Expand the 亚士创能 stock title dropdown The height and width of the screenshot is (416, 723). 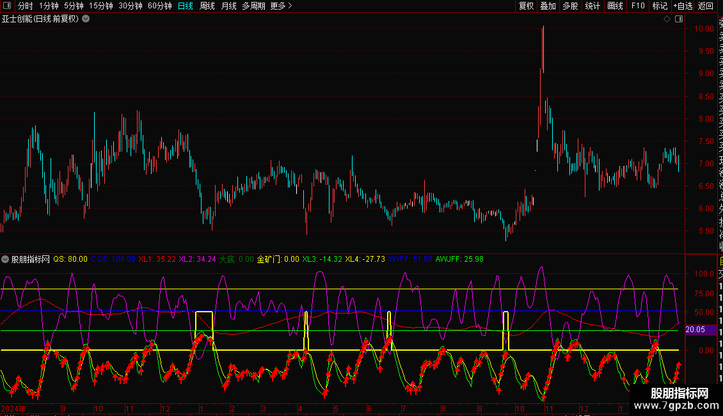[86, 19]
